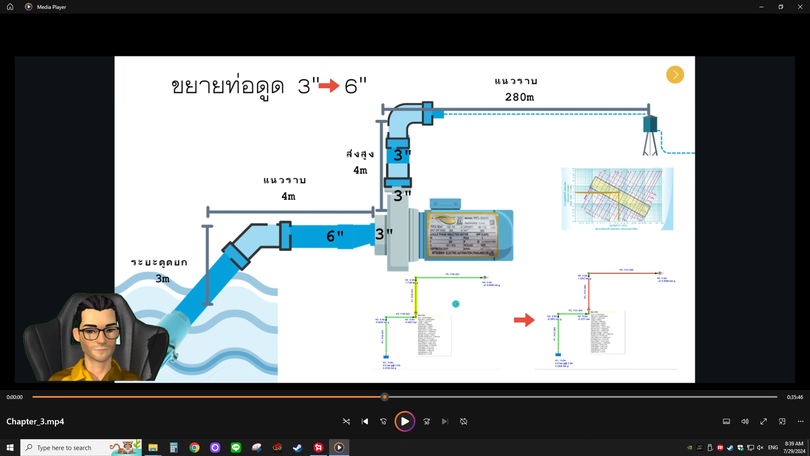
Task: Skip back 10 seconds
Action: pos(383,421)
